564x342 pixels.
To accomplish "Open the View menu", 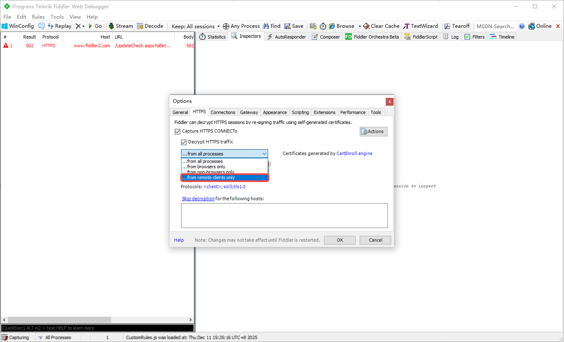I will 75,17.
